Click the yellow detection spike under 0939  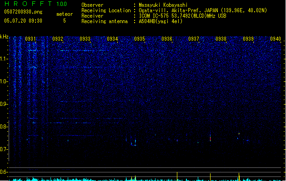(239, 177)
